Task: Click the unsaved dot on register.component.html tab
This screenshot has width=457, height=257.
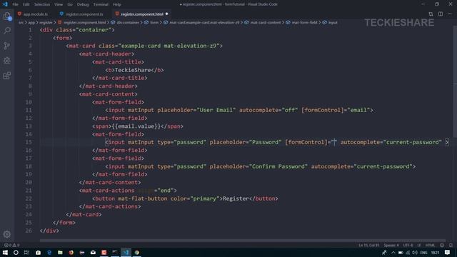Action: tap(166, 14)
